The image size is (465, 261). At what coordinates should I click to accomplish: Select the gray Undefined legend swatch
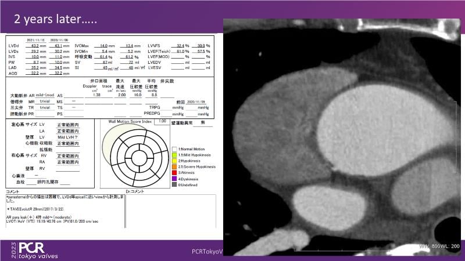click(174, 184)
